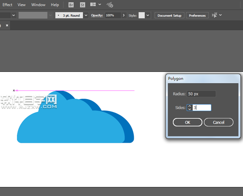Close the document tab with X
This screenshot has height=196, width=243.
point(7,25)
